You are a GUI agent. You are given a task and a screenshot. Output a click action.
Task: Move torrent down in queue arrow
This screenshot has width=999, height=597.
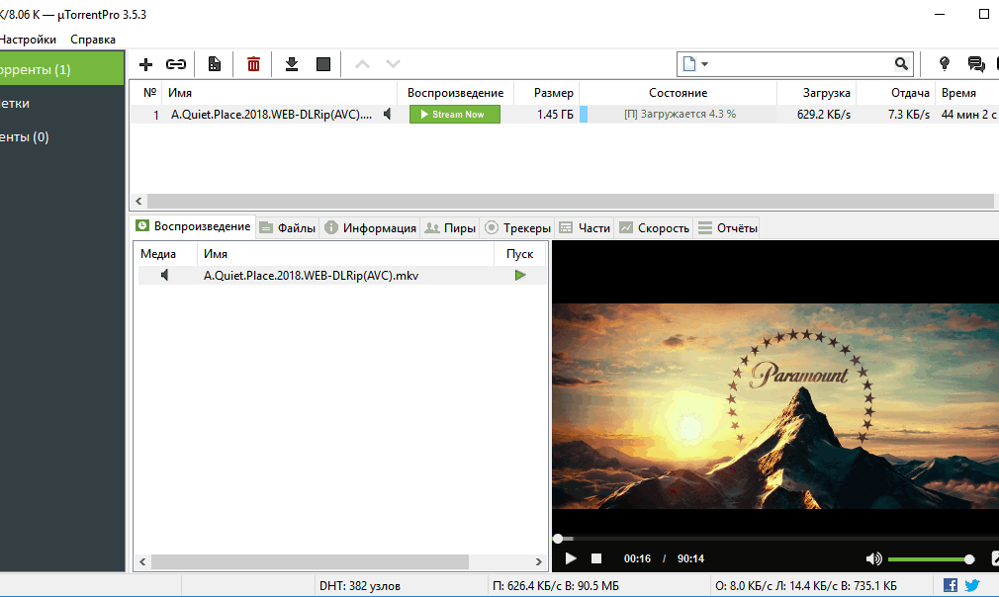tap(393, 64)
